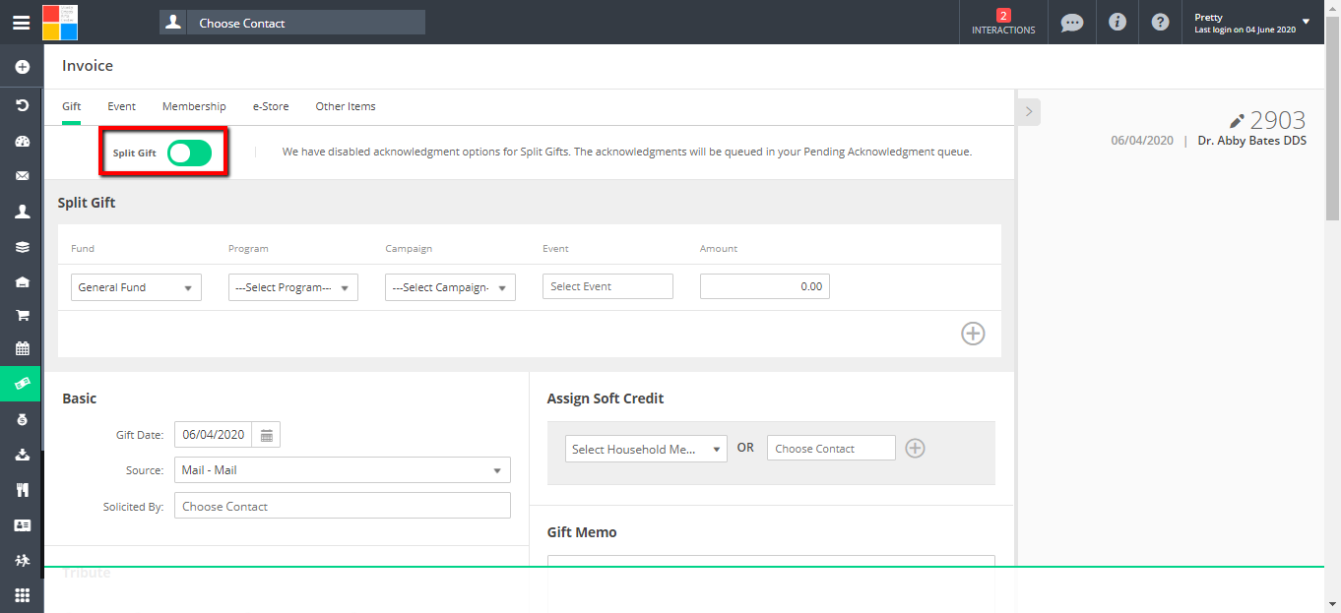Click the contact person icon in header search
This screenshot has width=1341, height=613.
click(173, 22)
